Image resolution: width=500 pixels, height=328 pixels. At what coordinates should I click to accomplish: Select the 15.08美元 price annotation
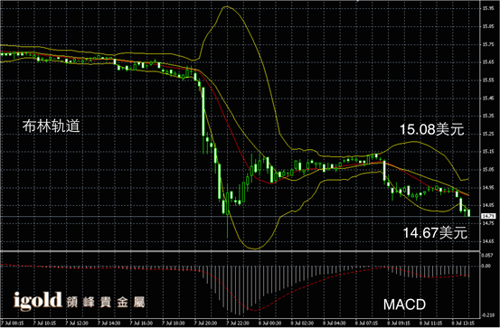432,129
